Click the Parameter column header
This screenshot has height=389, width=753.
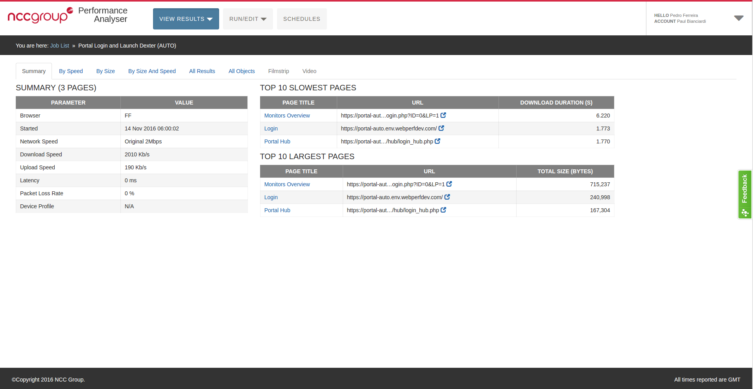[68, 103]
